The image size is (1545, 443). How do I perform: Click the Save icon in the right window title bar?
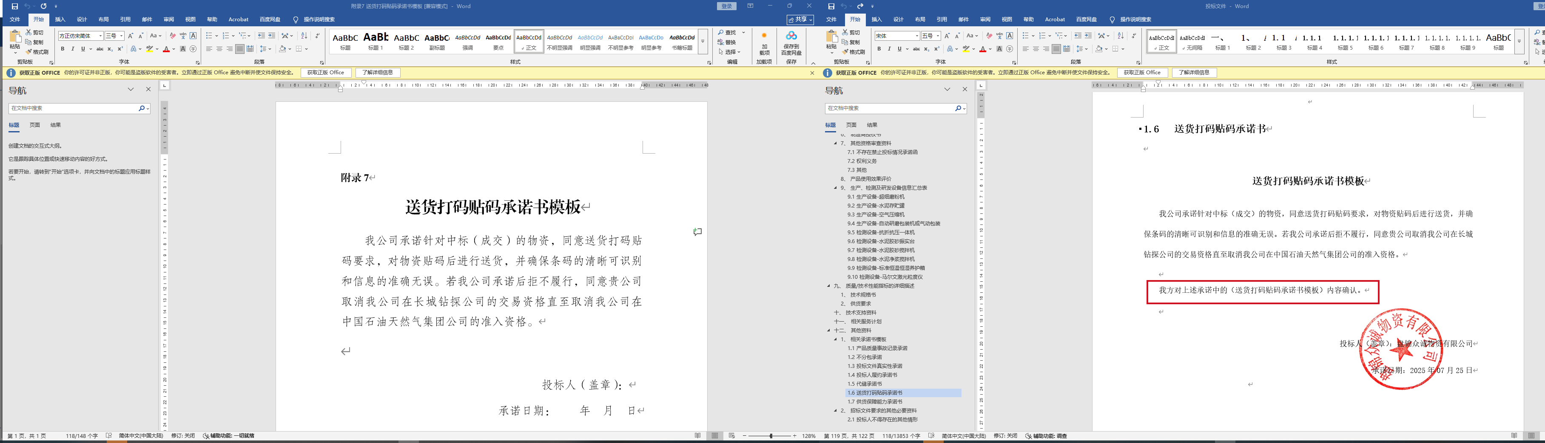pyautogui.click(x=831, y=6)
